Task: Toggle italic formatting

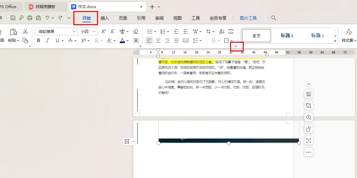Action: pyautogui.click(x=47, y=40)
